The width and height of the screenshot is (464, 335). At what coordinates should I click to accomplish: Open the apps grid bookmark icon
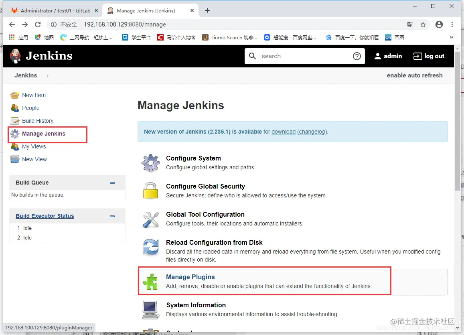click(x=12, y=37)
